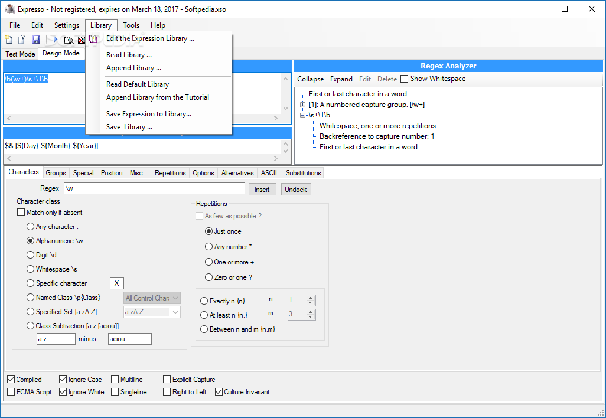The width and height of the screenshot is (606, 418).
Task: Select Between n and m option
Action: pyautogui.click(x=204, y=329)
